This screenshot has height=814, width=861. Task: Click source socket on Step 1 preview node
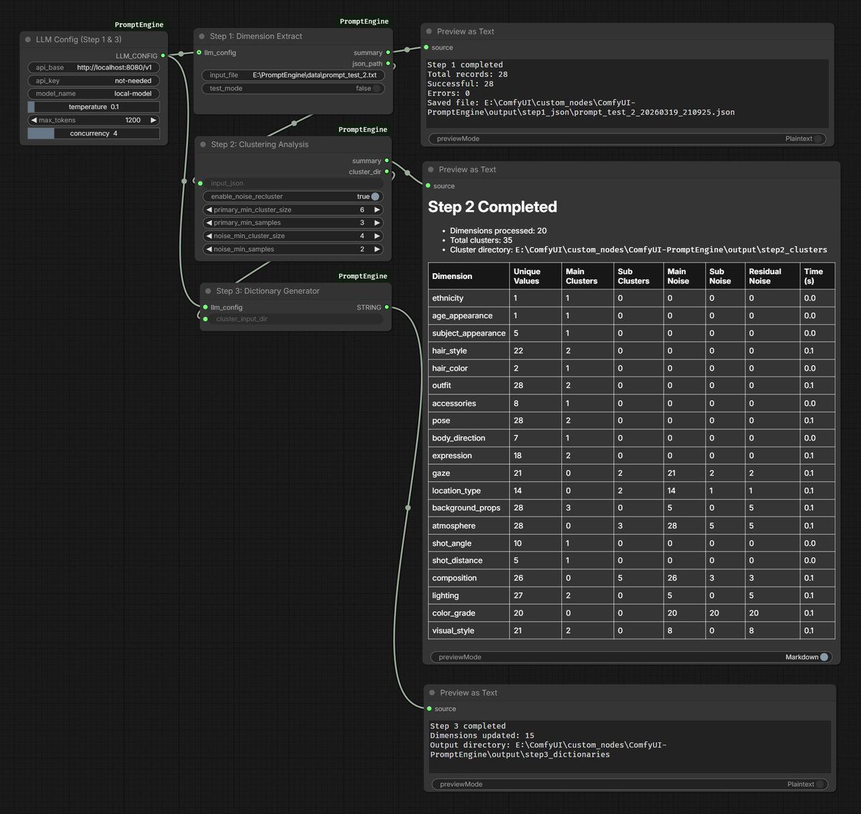(x=426, y=47)
